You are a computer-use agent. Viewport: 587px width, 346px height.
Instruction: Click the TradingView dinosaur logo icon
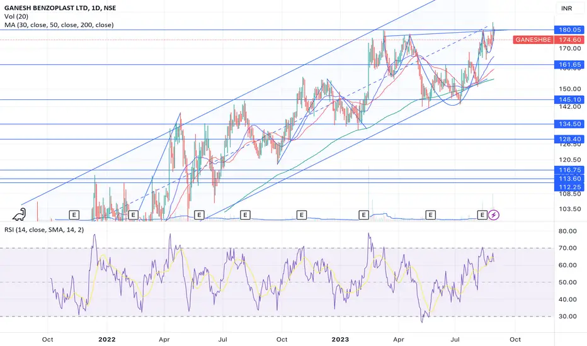(19, 215)
